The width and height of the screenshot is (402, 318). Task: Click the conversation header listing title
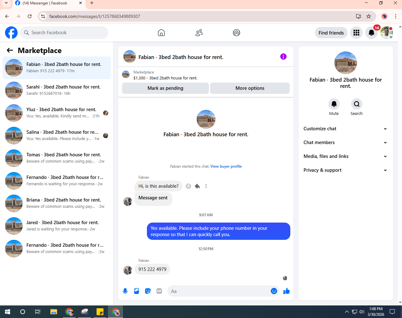click(x=181, y=57)
